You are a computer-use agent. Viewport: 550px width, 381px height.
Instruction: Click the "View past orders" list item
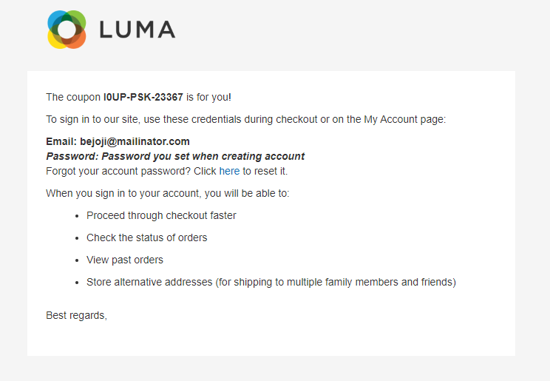pos(125,260)
